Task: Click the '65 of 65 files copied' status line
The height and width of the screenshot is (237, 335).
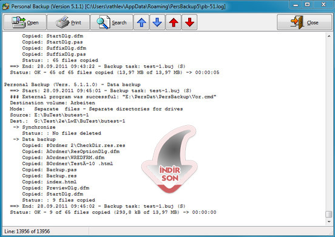Action: (115, 72)
